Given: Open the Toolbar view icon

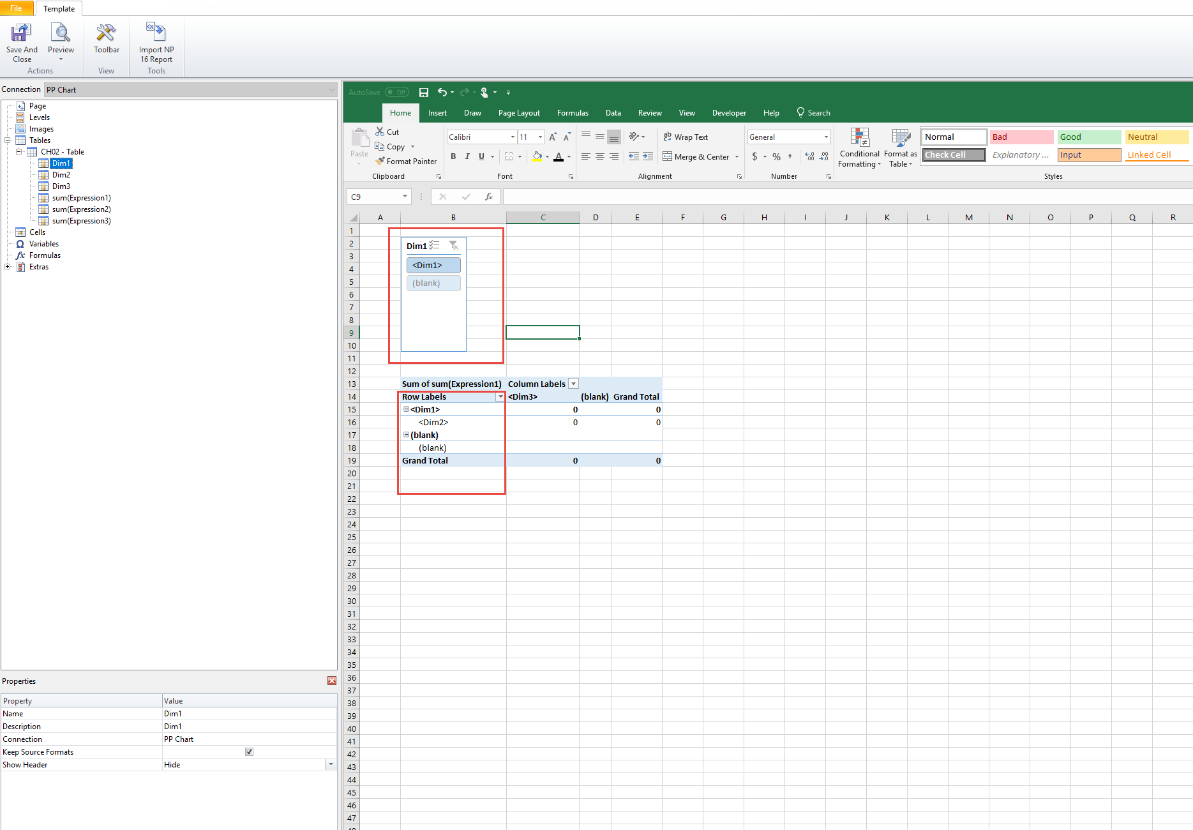Looking at the screenshot, I should click(106, 34).
